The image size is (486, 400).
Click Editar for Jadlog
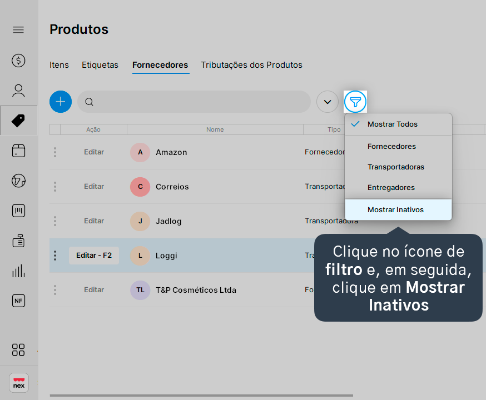click(94, 221)
